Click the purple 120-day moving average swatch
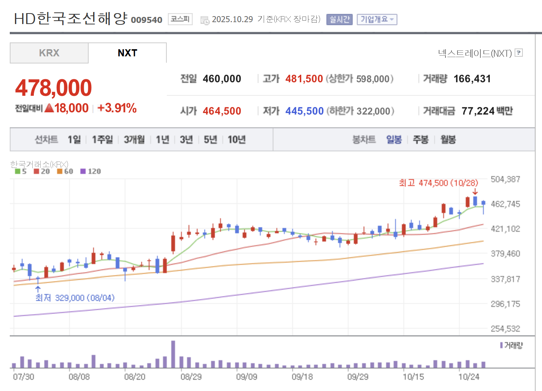 [x=83, y=171]
